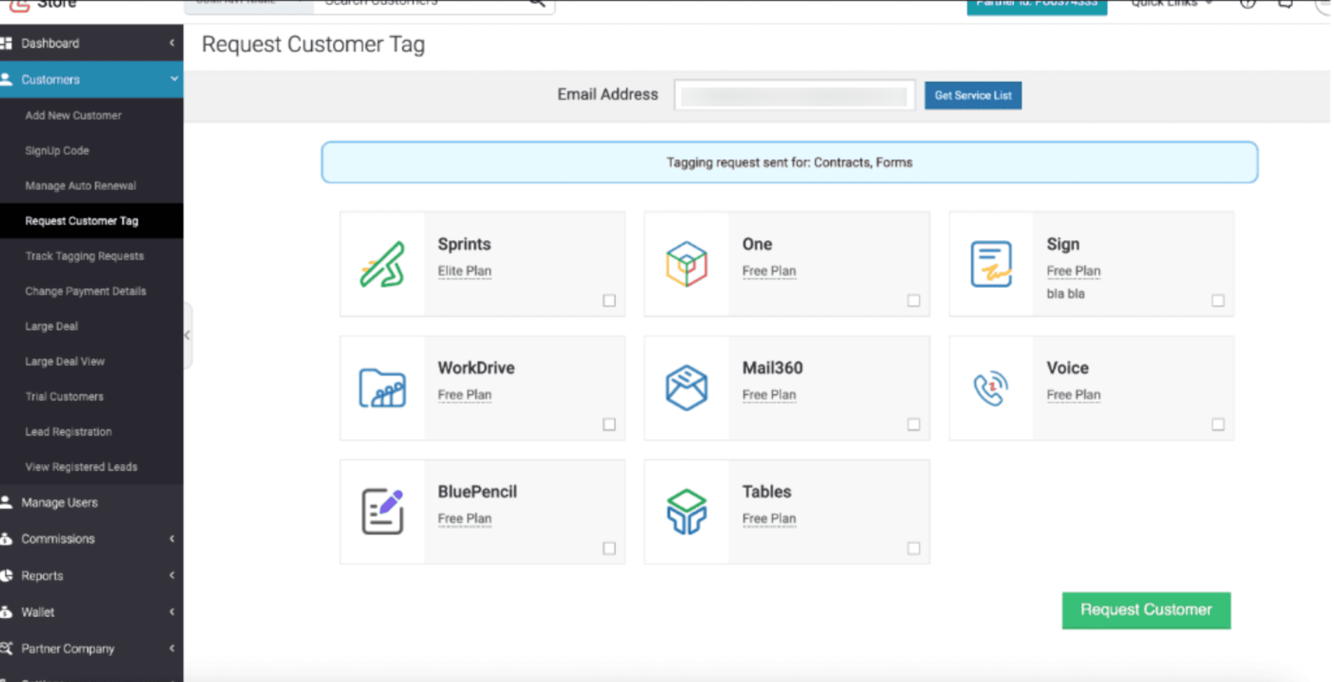1334x682 pixels.
Task: Click the WorkDrive folder icon
Action: point(382,388)
